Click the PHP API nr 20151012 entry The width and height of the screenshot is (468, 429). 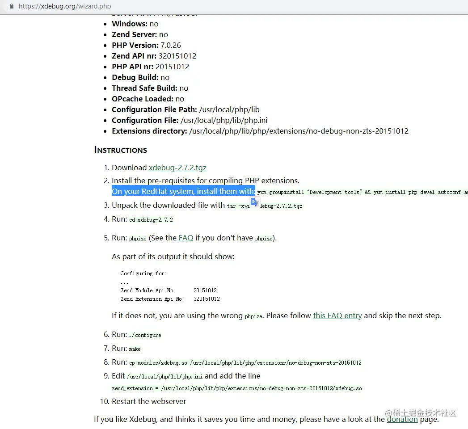[x=151, y=67]
